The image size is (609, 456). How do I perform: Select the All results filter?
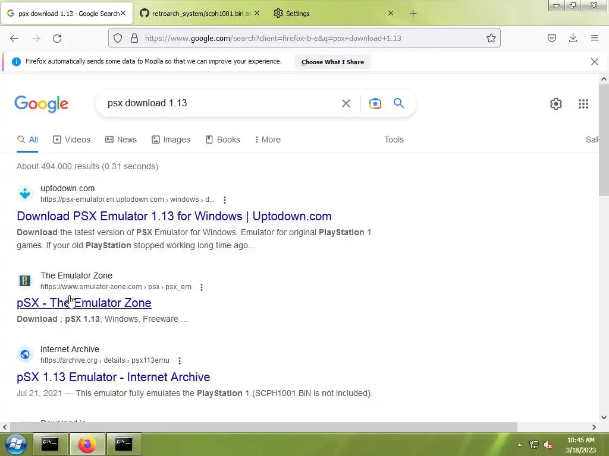coord(27,140)
